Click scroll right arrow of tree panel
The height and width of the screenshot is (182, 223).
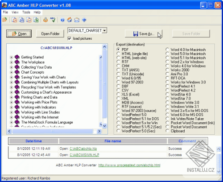pos(99,131)
